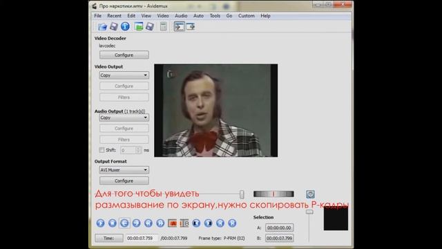Click Configure under Output Format

click(x=124, y=181)
